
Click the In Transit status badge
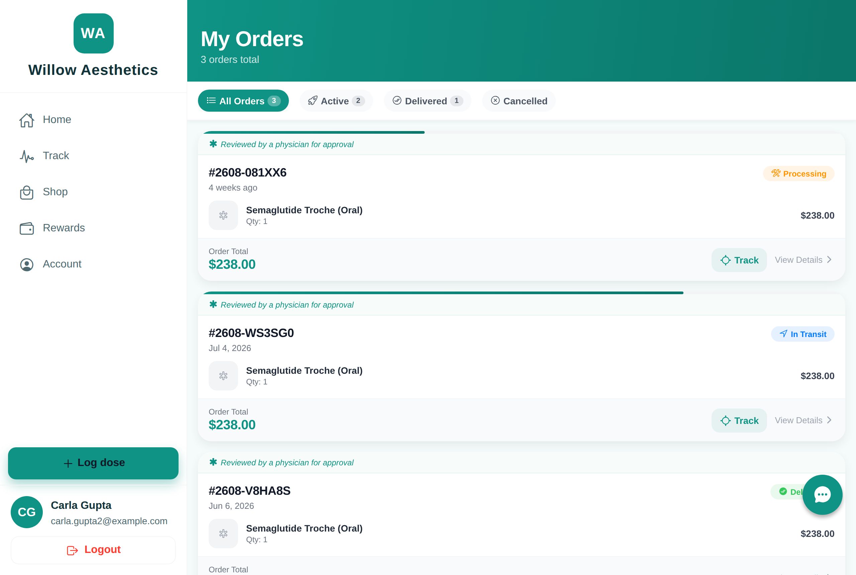[x=802, y=334]
